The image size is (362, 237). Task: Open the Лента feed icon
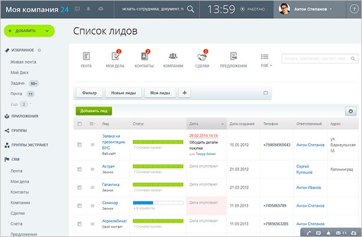[x=86, y=57]
